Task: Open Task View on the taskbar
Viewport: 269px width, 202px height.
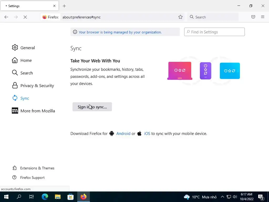Action: click(x=32, y=197)
